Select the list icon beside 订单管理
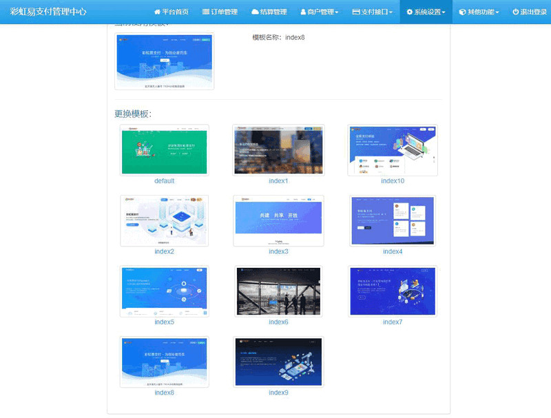Screen dimensions: 551x418 pos(205,10)
